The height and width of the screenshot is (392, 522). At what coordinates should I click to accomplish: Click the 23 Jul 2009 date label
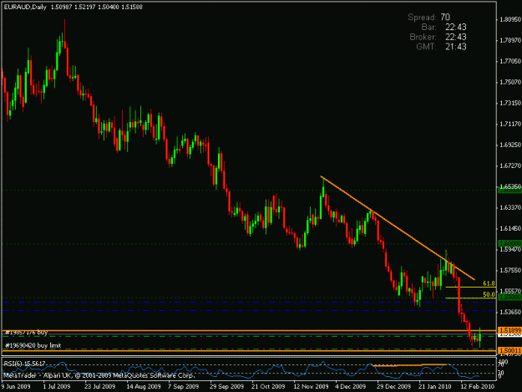(99, 386)
